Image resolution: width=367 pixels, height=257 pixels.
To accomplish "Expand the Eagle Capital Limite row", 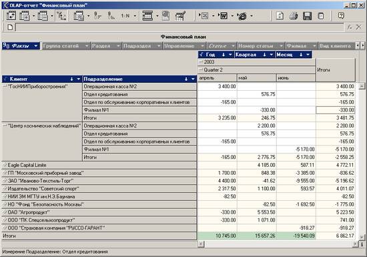I will (5, 166).
